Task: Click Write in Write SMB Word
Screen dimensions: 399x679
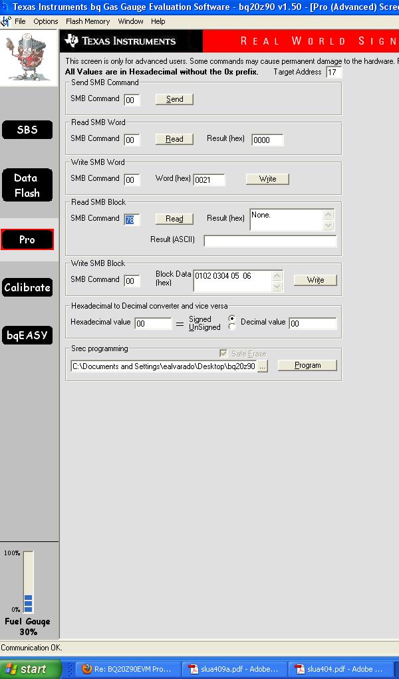Action: click(267, 179)
